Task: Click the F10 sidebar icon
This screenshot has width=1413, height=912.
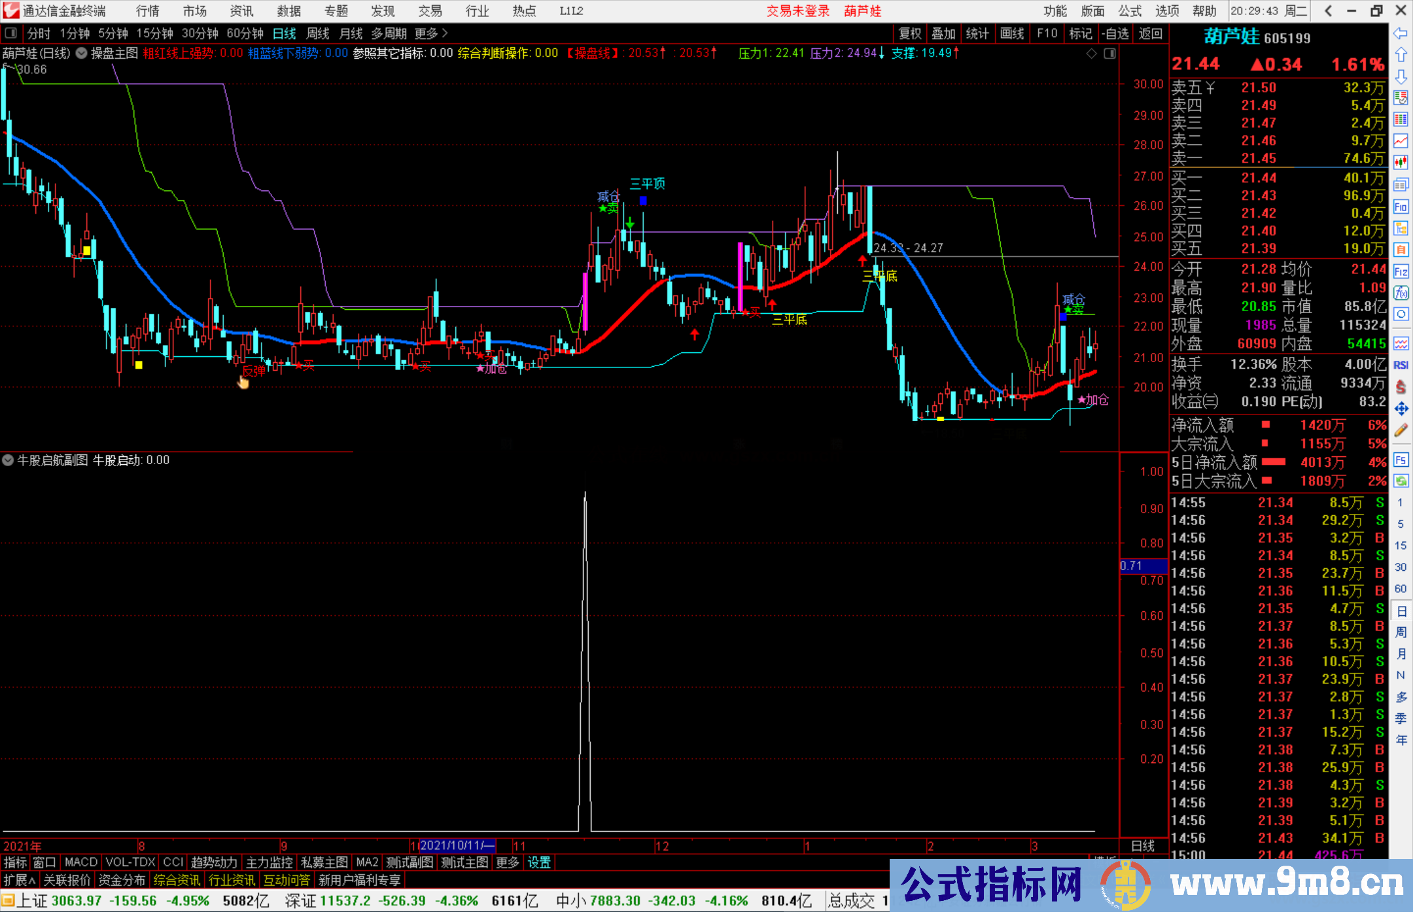Action: click(1401, 207)
